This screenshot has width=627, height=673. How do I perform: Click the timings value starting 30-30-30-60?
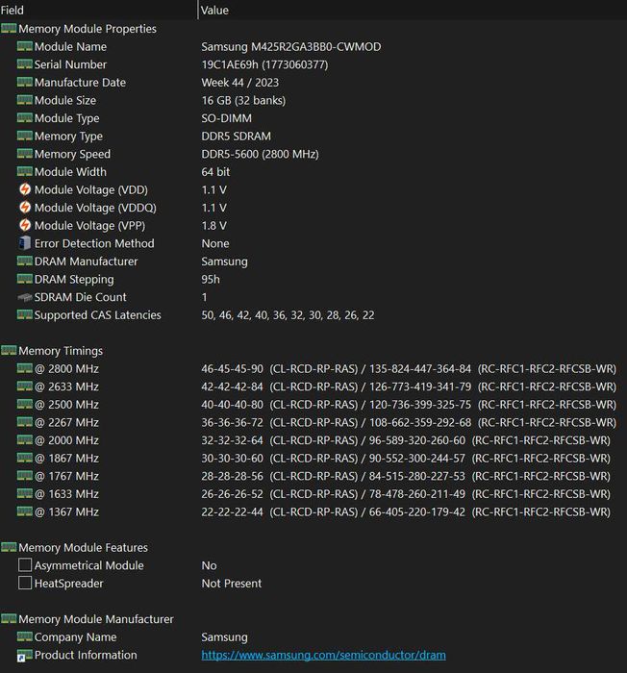click(406, 459)
